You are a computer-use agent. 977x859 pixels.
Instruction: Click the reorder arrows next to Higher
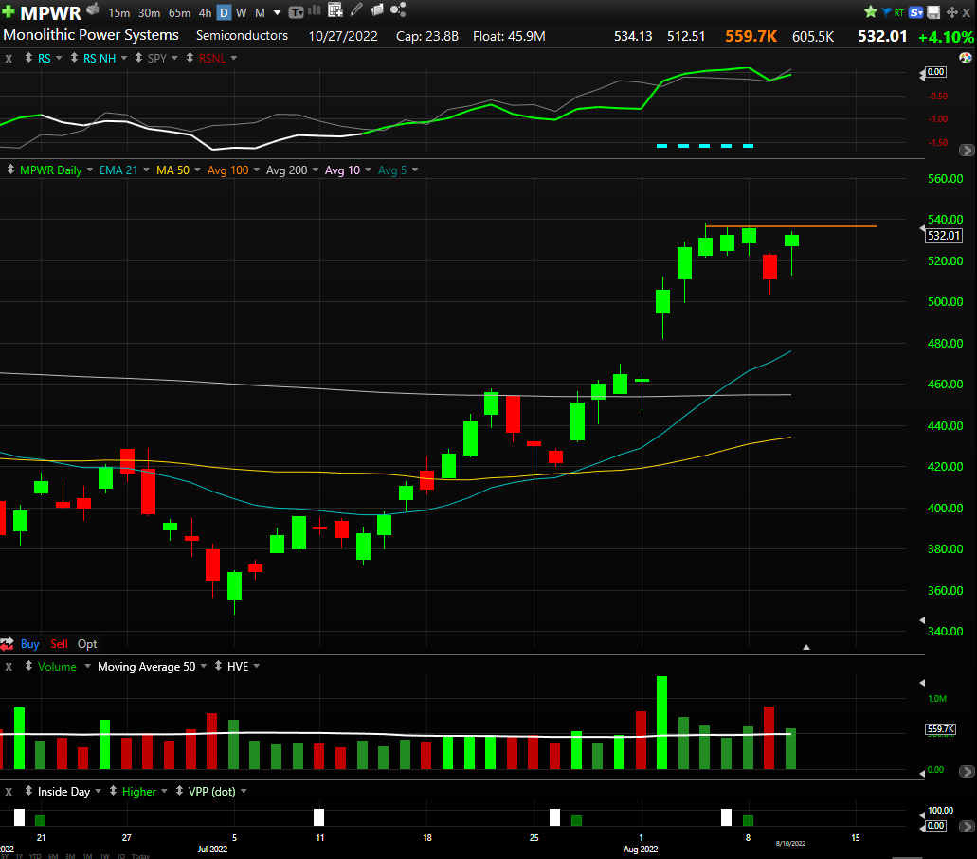coord(113,791)
